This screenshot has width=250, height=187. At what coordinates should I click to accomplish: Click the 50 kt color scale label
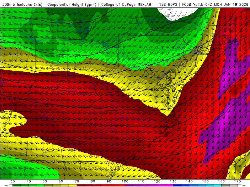pos(45,181)
